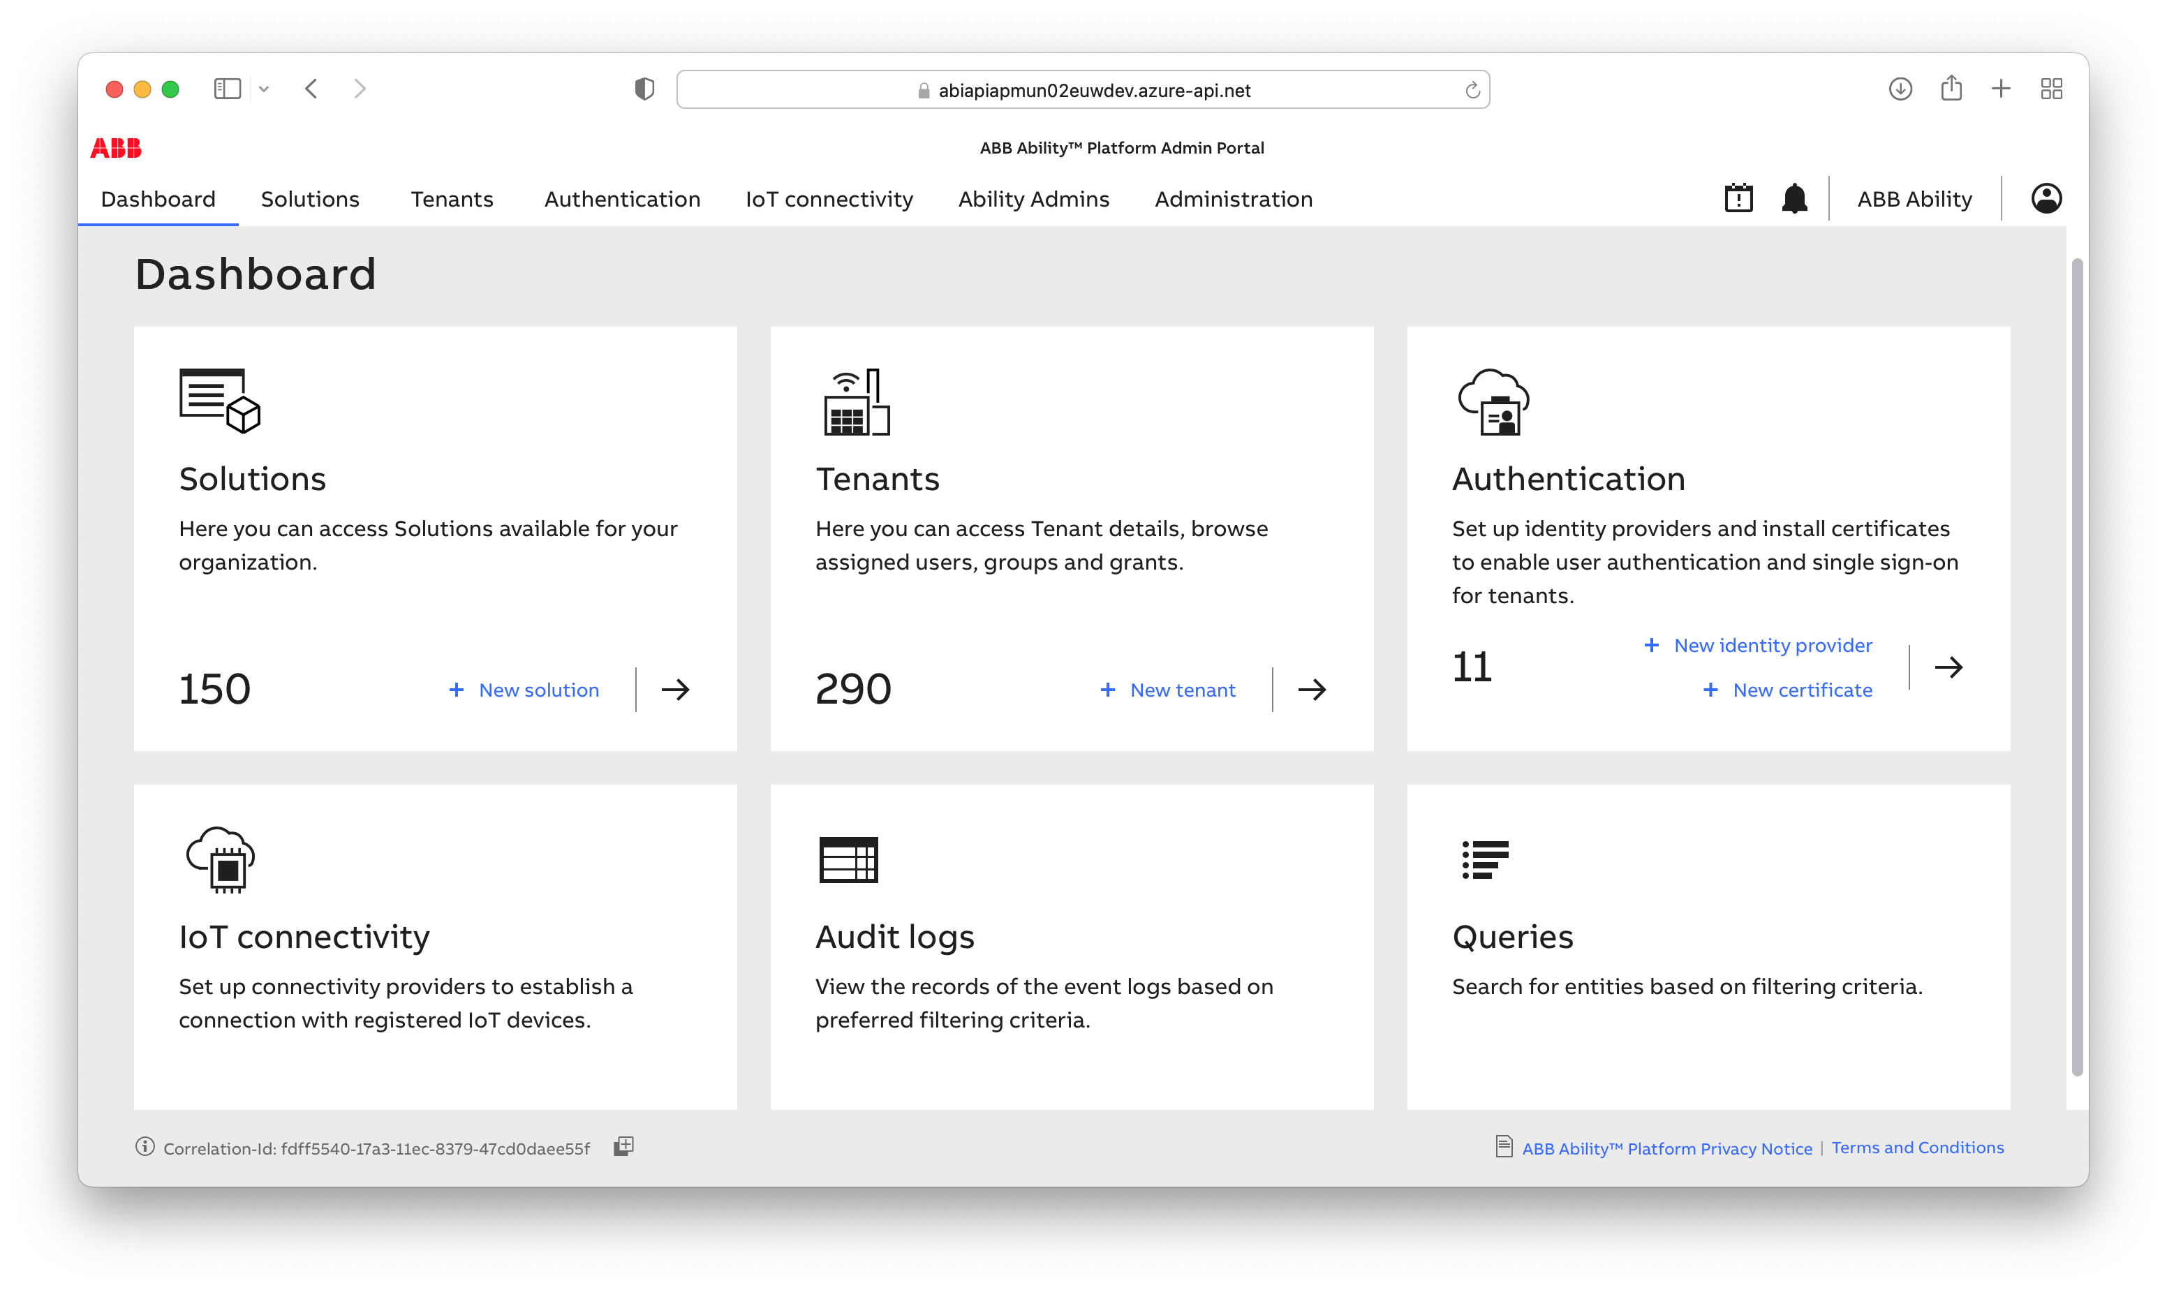Click the privacy shield icon
The height and width of the screenshot is (1290, 2167).
tap(644, 89)
